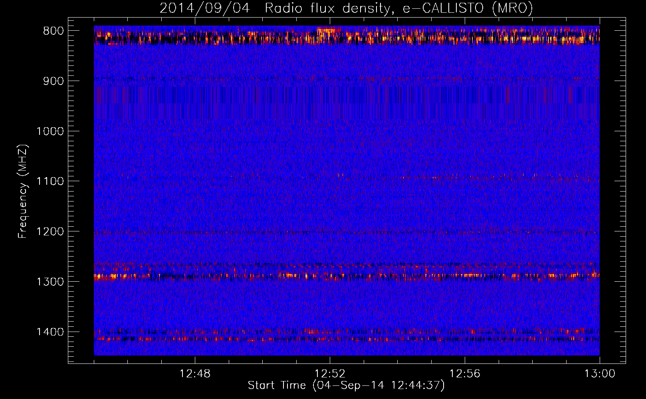Click the 1400 frequency tick label
The image size is (646, 399).
[x=50, y=332]
